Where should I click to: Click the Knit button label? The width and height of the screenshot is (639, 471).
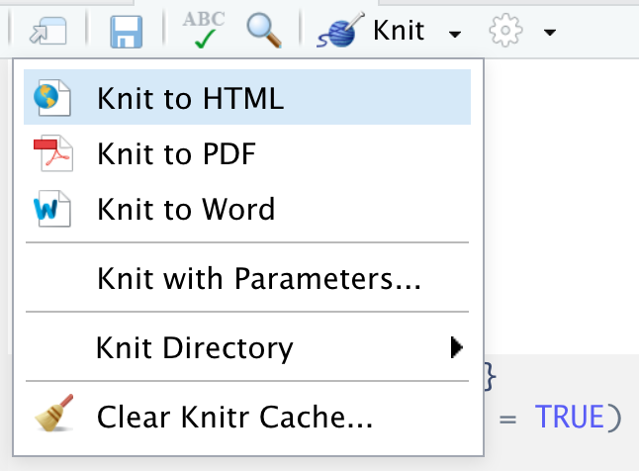click(x=399, y=31)
